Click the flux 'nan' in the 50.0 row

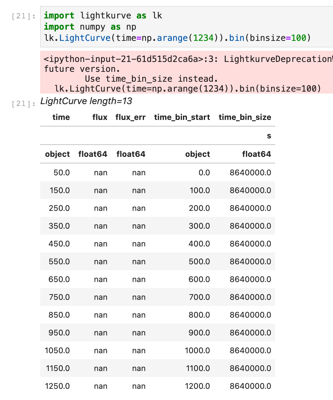(101, 173)
